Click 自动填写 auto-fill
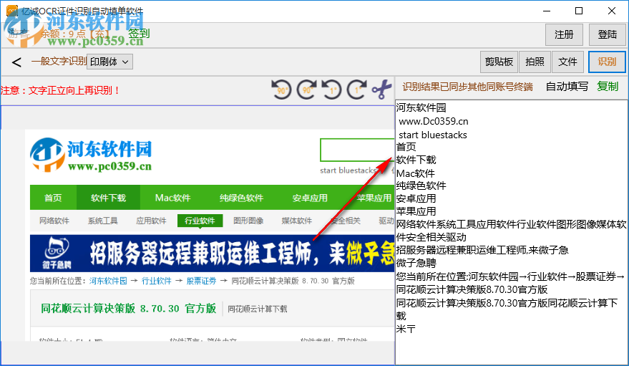 [x=567, y=86]
